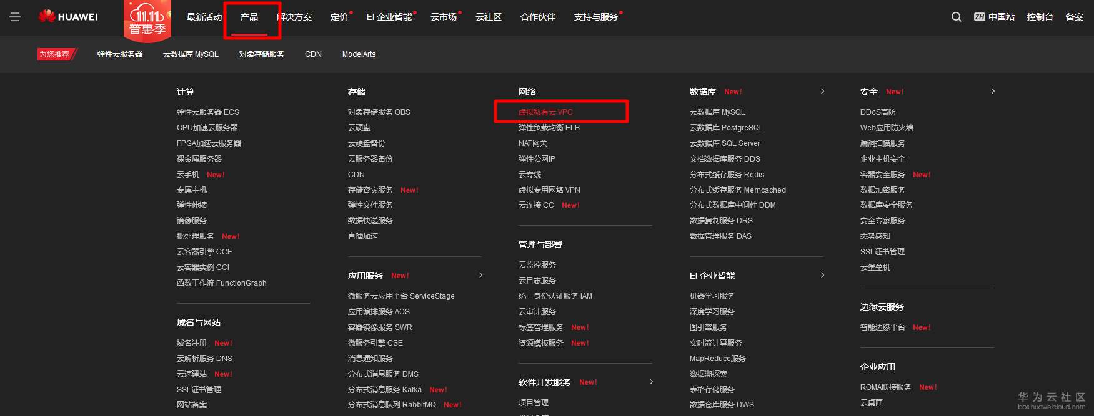The height and width of the screenshot is (416, 1094).
Task: Open DDoS高防
Action: pos(878,112)
